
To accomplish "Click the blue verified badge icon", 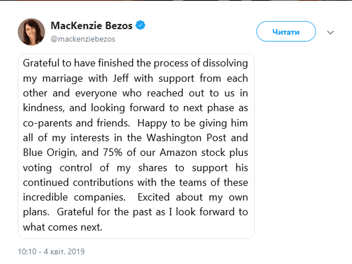I will (x=140, y=25).
